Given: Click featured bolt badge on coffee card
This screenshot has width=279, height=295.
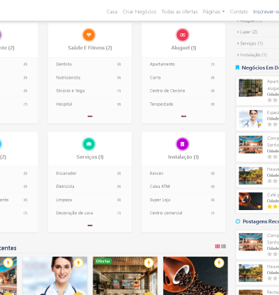Looking at the screenshot, I should [219, 263].
